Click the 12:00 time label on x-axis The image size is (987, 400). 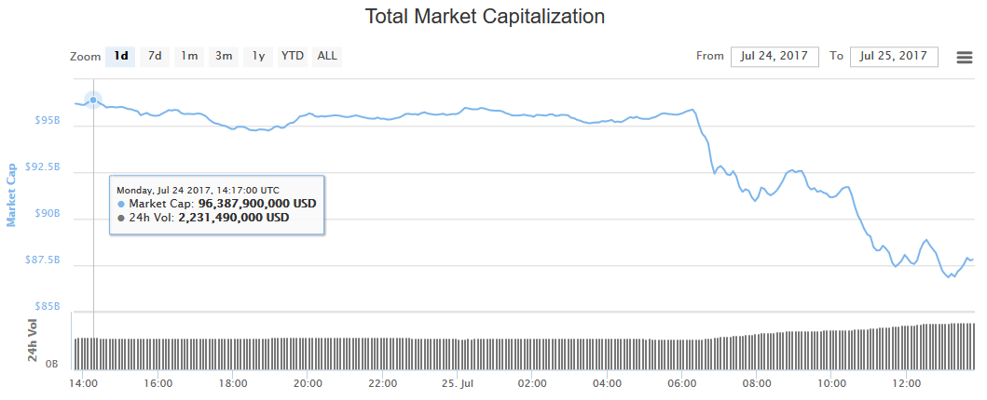[907, 382]
